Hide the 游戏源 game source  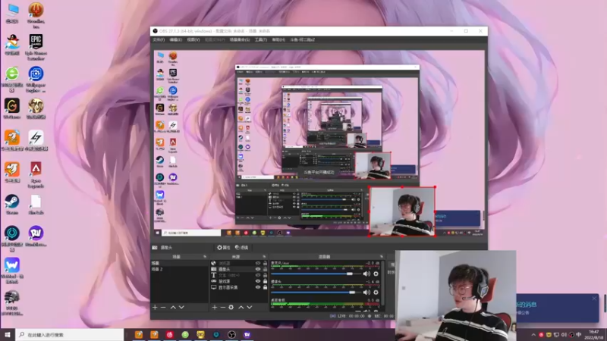click(258, 281)
